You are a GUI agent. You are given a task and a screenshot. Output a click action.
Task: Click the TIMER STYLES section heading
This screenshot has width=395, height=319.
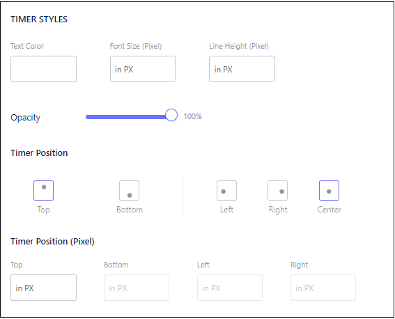pyautogui.click(x=39, y=20)
